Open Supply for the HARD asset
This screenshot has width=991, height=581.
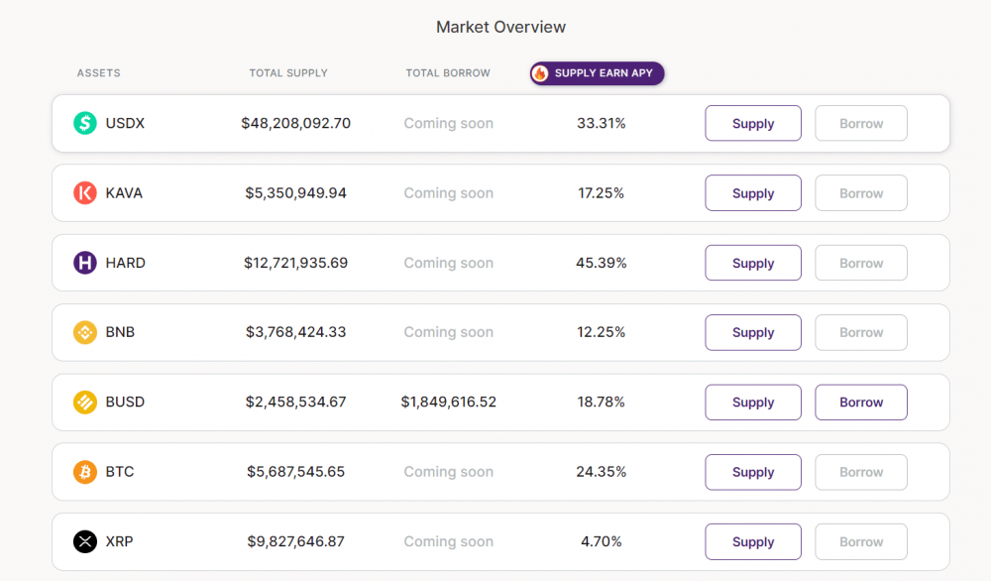pyautogui.click(x=753, y=263)
